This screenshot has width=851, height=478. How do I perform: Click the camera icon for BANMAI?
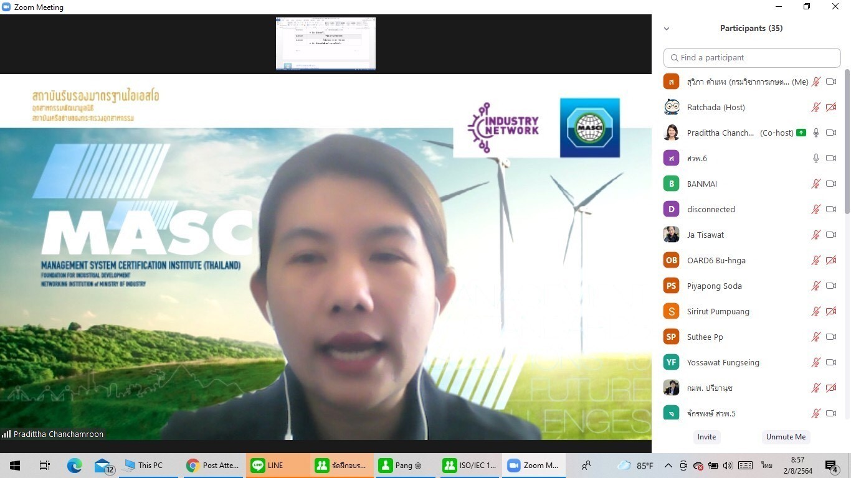(x=831, y=184)
